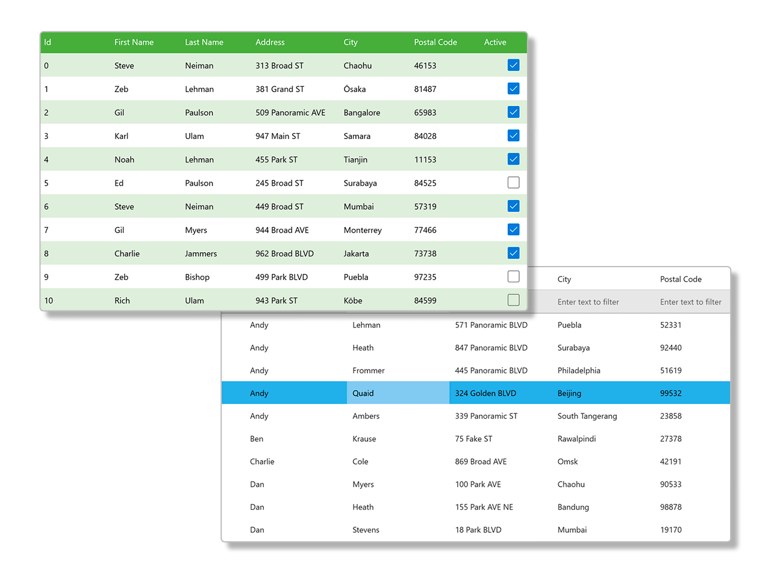The image size is (777, 576).
Task: Uncheck Active for Steve Neiman row 0
Action: click(513, 65)
